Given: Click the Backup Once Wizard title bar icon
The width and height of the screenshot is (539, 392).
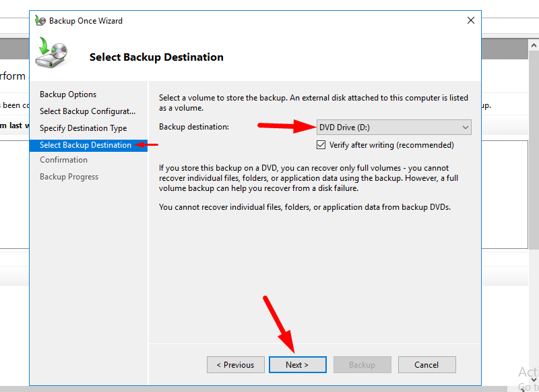Looking at the screenshot, I should [x=40, y=20].
